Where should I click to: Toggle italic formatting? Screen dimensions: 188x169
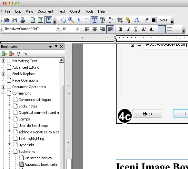point(129,29)
